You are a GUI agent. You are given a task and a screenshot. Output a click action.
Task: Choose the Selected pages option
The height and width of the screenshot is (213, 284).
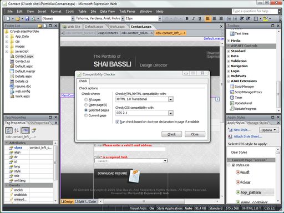(x=86, y=110)
